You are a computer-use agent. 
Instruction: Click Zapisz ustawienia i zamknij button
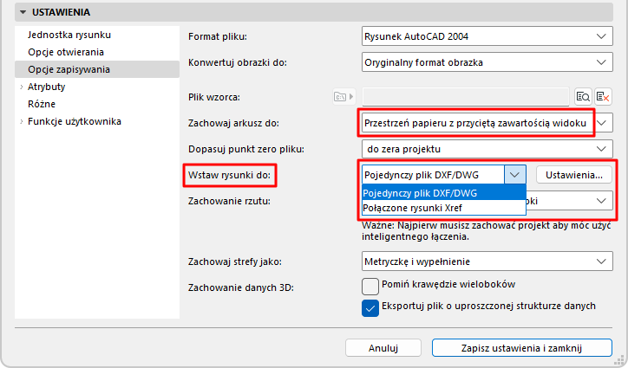521,348
